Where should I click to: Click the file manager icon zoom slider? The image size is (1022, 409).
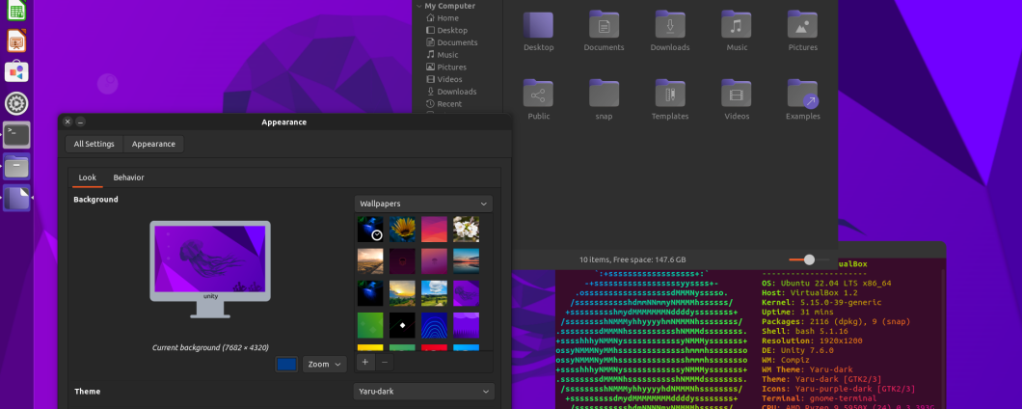click(809, 259)
